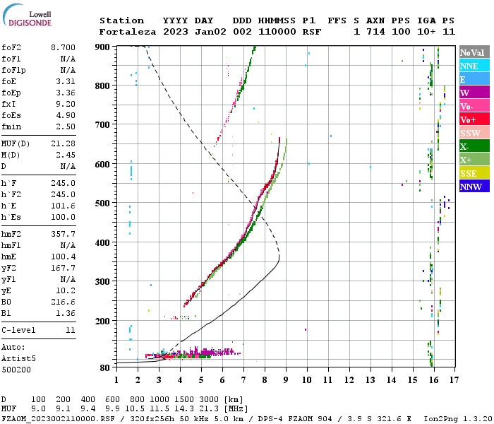
Task: Select the SSW salmon legend swatch
Action: [474, 133]
